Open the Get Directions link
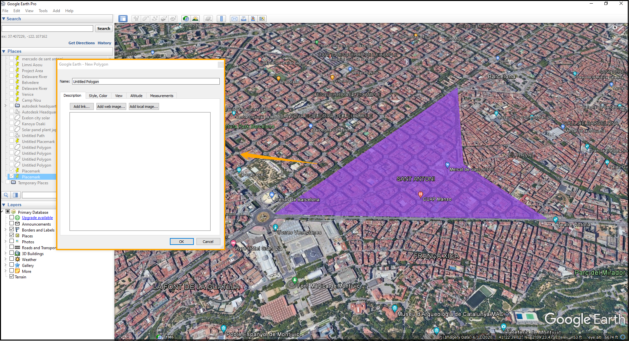Viewport: 629px width, 341px height. [82, 43]
